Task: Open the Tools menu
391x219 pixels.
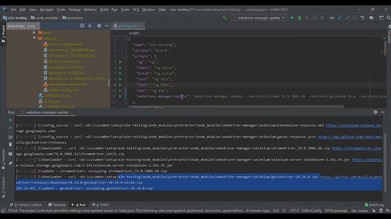Action: point(125,10)
